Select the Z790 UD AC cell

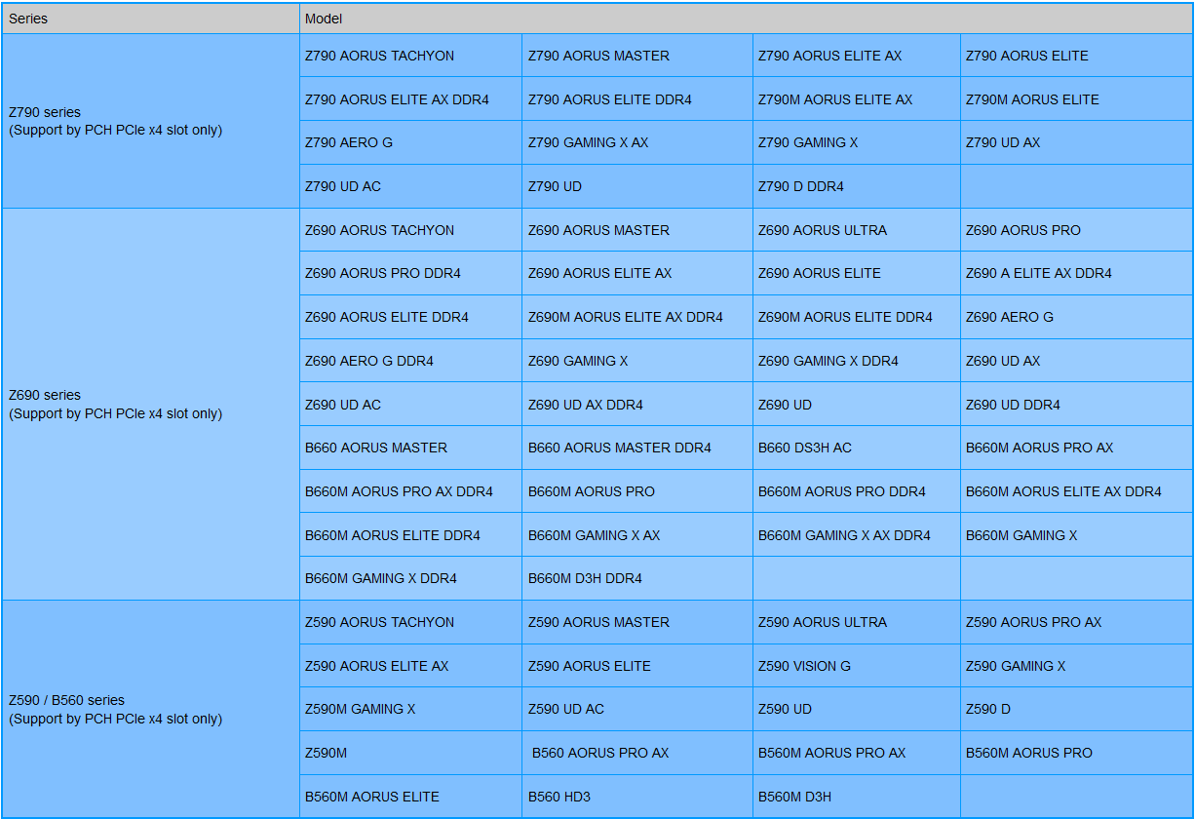click(410, 186)
